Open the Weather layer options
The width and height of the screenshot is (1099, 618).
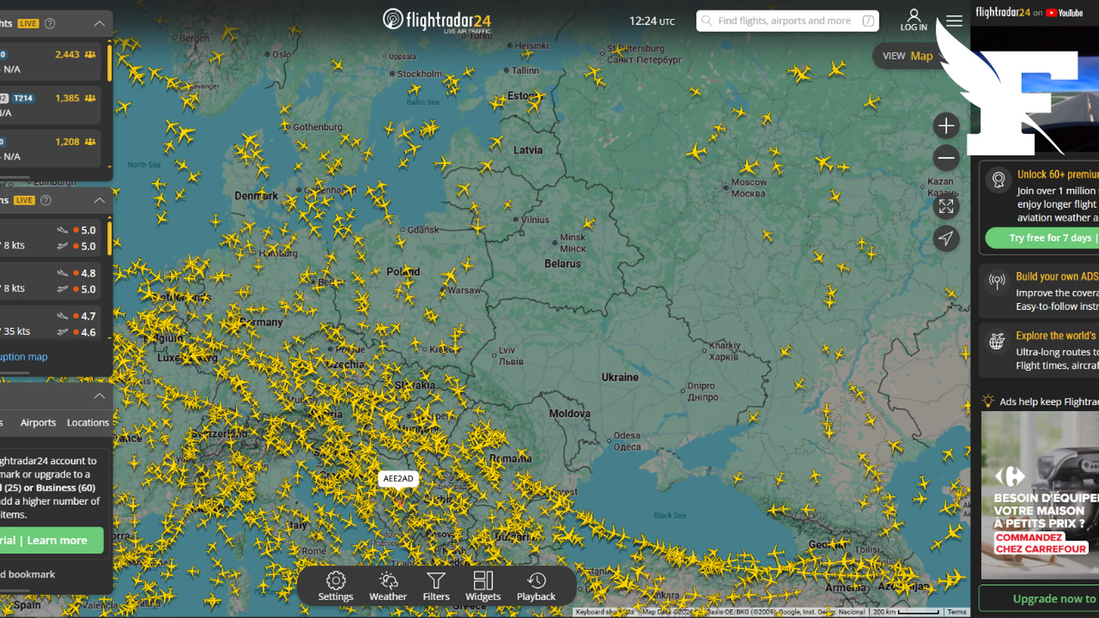(x=388, y=587)
